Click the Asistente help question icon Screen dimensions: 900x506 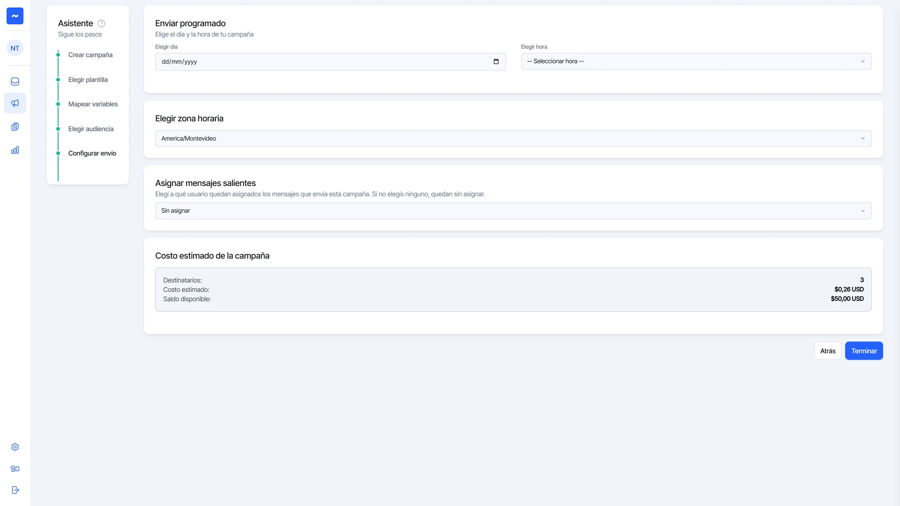coord(101,23)
